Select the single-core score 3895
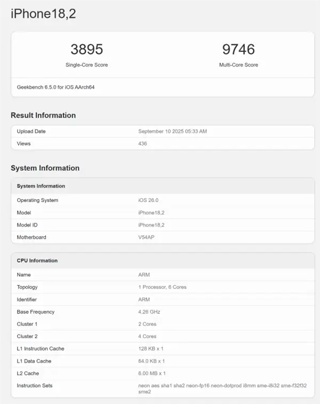320x404 pixels. tap(87, 49)
